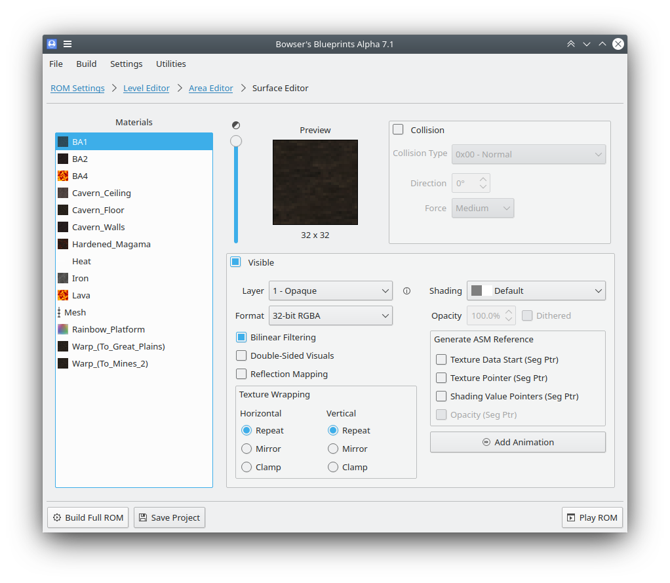Image resolution: width=670 pixels, height=583 pixels.
Task: Disable Bilinear Filtering
Action: tap(241, 337)
